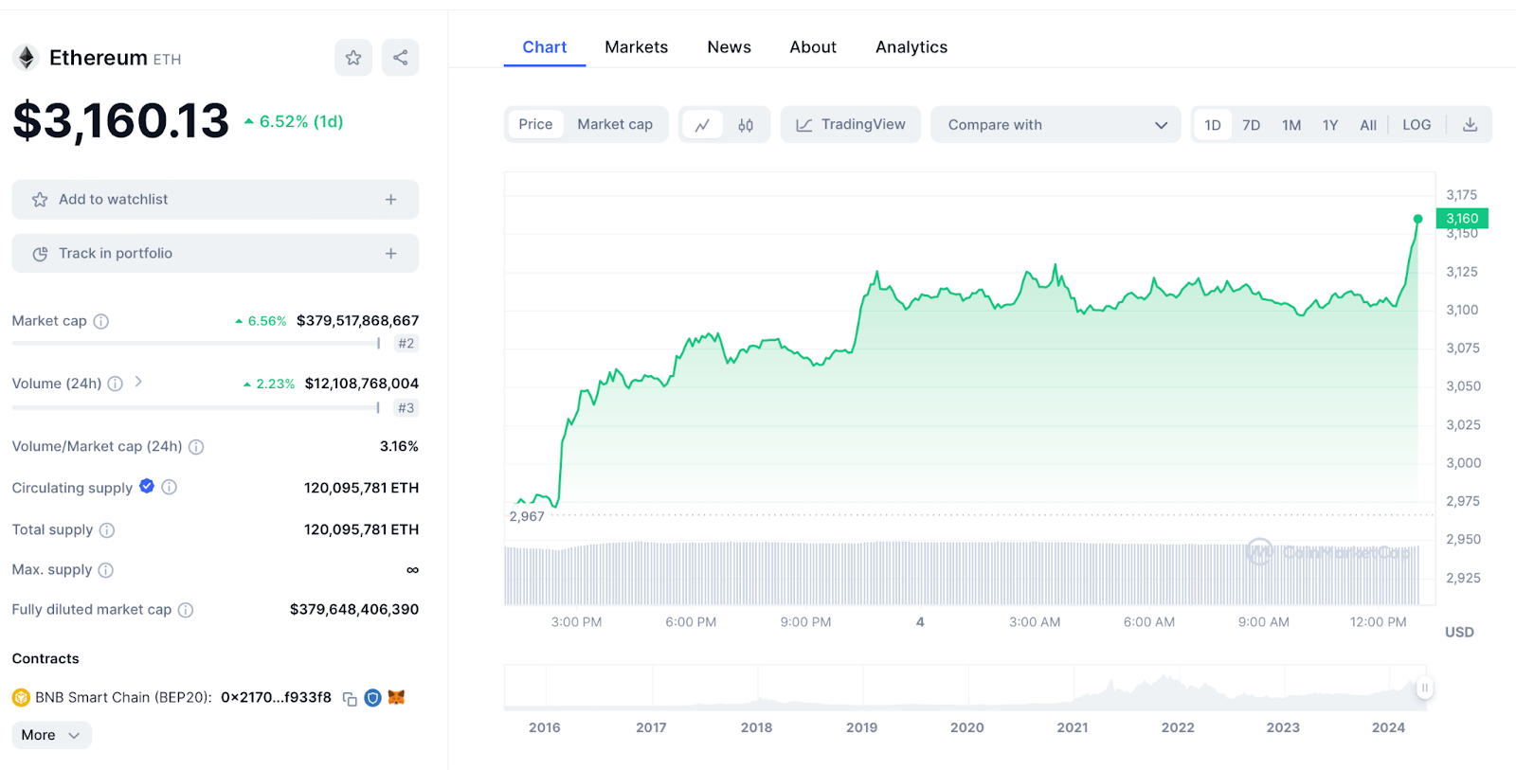Click the #3 volume rank badge
The image size is (1516, 770).
[x=406, y=408]
